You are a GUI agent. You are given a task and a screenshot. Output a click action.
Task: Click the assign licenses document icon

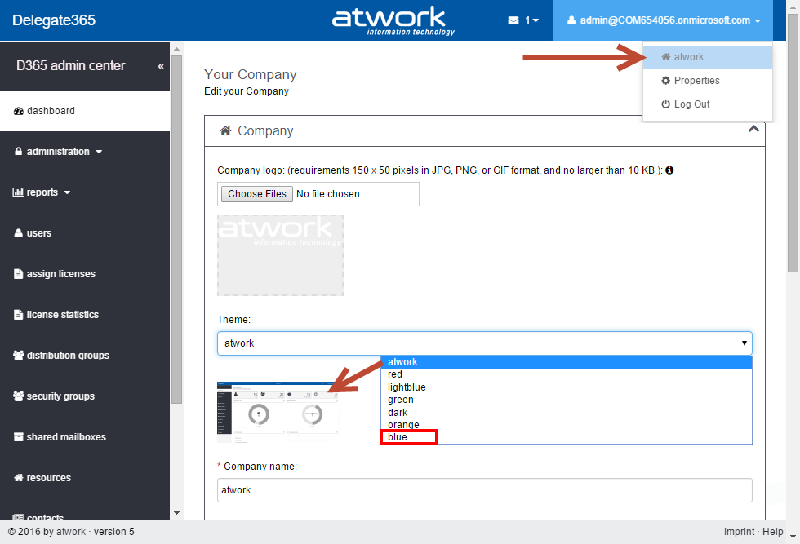(18, 274)
